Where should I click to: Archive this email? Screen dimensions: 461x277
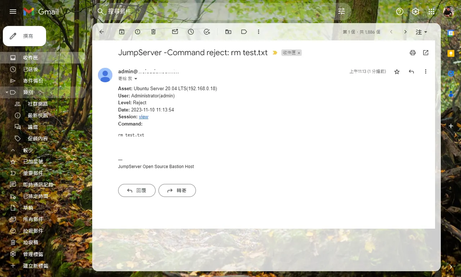coord(122,32)
